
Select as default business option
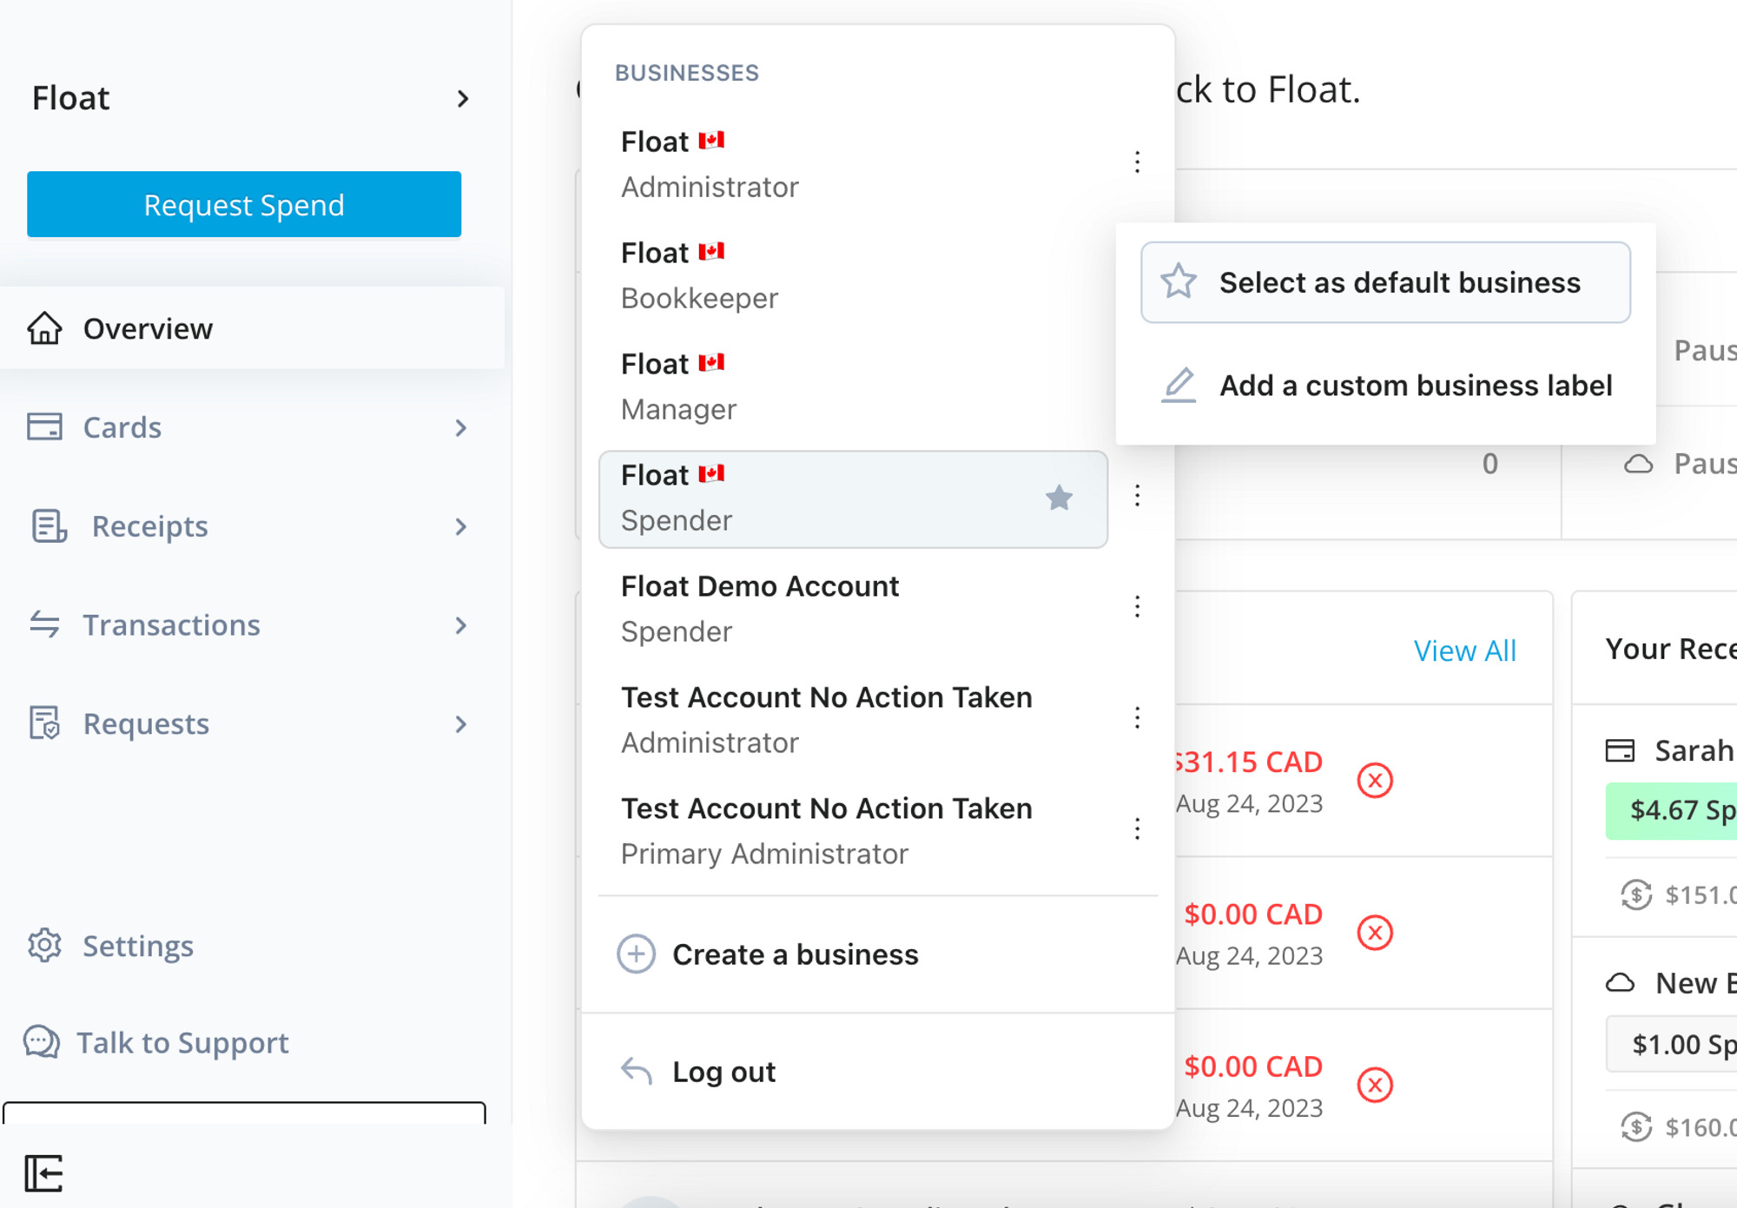[x=1385, y=283]
